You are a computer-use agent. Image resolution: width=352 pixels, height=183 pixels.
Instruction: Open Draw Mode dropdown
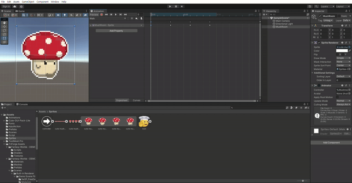343,58
